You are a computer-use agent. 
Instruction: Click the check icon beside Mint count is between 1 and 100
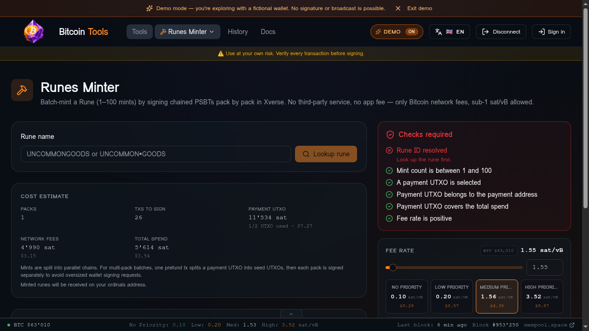click(389, 171)
